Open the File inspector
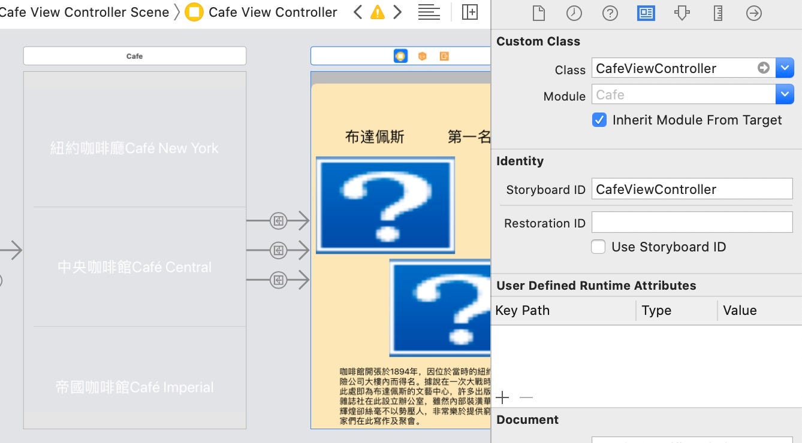The height and width of the screenshot is (443, 802). [x=538, y=13]
